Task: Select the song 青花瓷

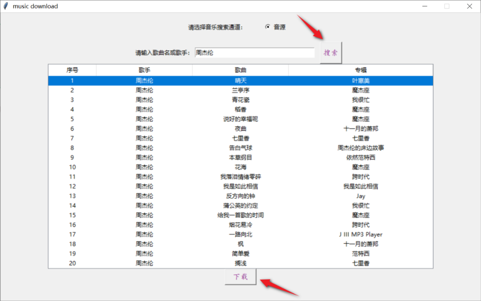Action: click(240, 99)
